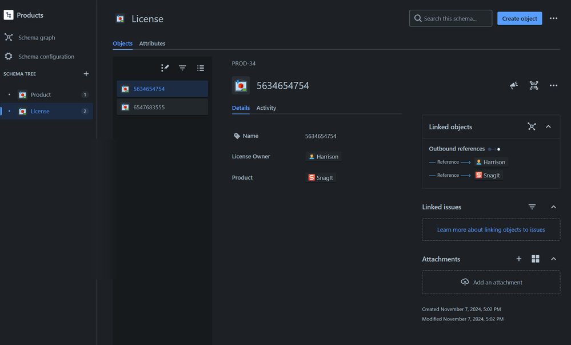This screenshot has height=345, width=571.
Task: Click the Product count badge 1
Action: 85,95
